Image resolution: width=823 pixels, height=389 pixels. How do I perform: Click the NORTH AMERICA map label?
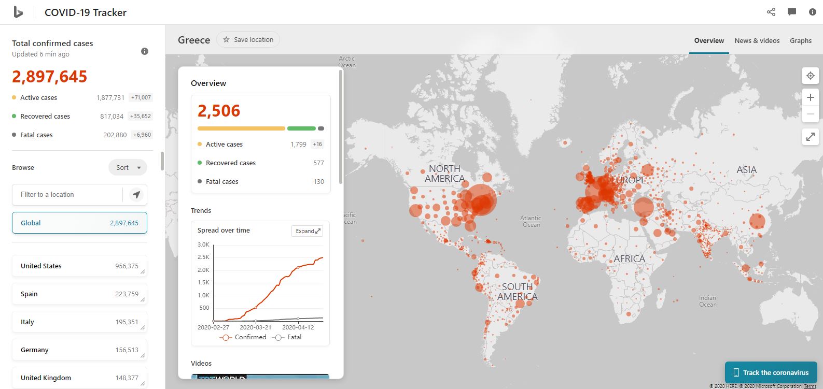[x=445, y=174]
